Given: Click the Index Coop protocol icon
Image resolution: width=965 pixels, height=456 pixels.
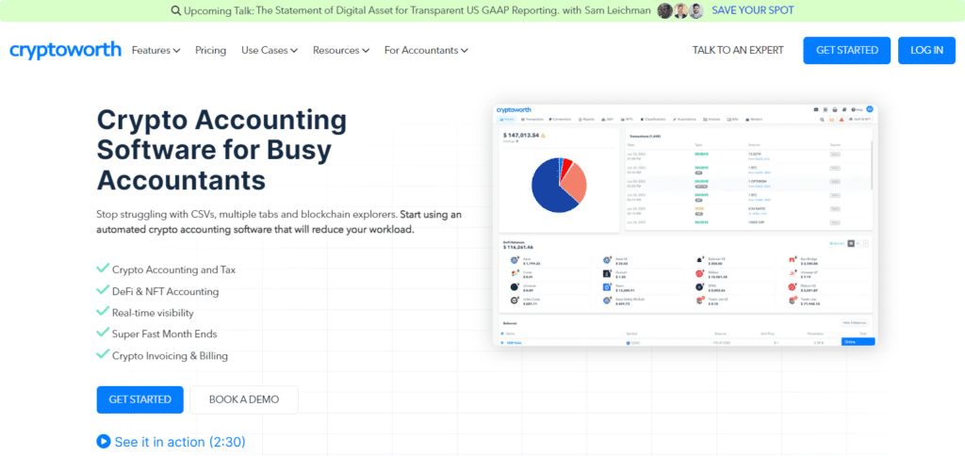Looking at the screenshot, I should pyautogui.click(x=514, y=301).
